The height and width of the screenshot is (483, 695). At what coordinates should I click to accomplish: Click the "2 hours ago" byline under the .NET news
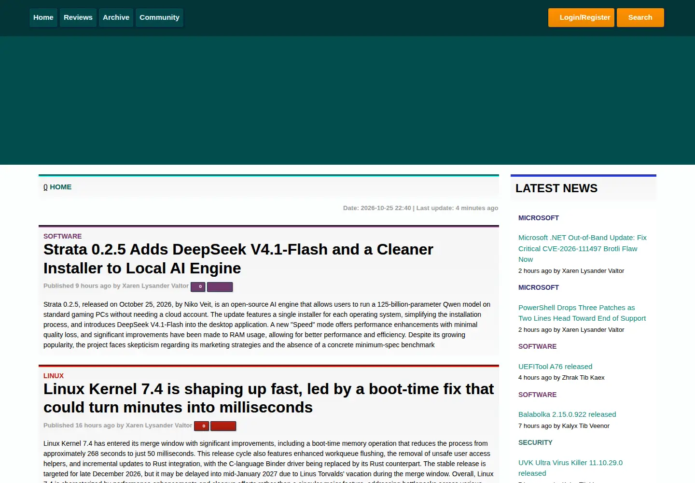click(571, 271)
